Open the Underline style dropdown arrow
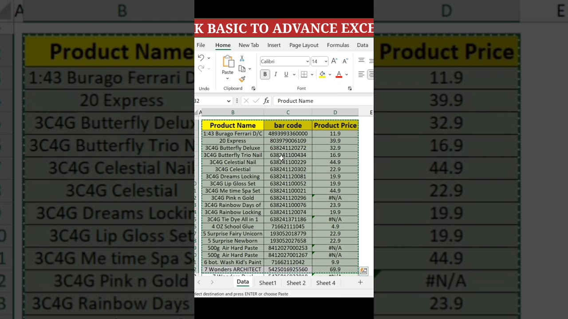Viewport: 568px width, 319px height. click(294, 74)
